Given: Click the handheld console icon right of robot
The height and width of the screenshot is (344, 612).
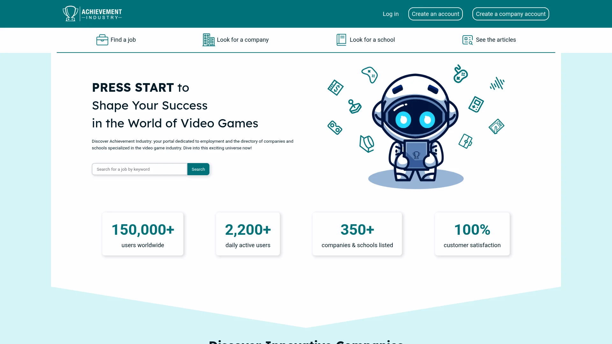Looking at the screenshot, I should click(x=476, y=104).
